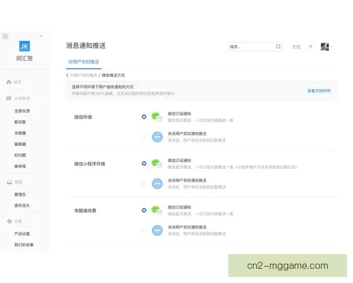Viewport: 353px width, 283px height.
Task: Click the 电脑端场景 label
Action: click(x=85, y=210)
